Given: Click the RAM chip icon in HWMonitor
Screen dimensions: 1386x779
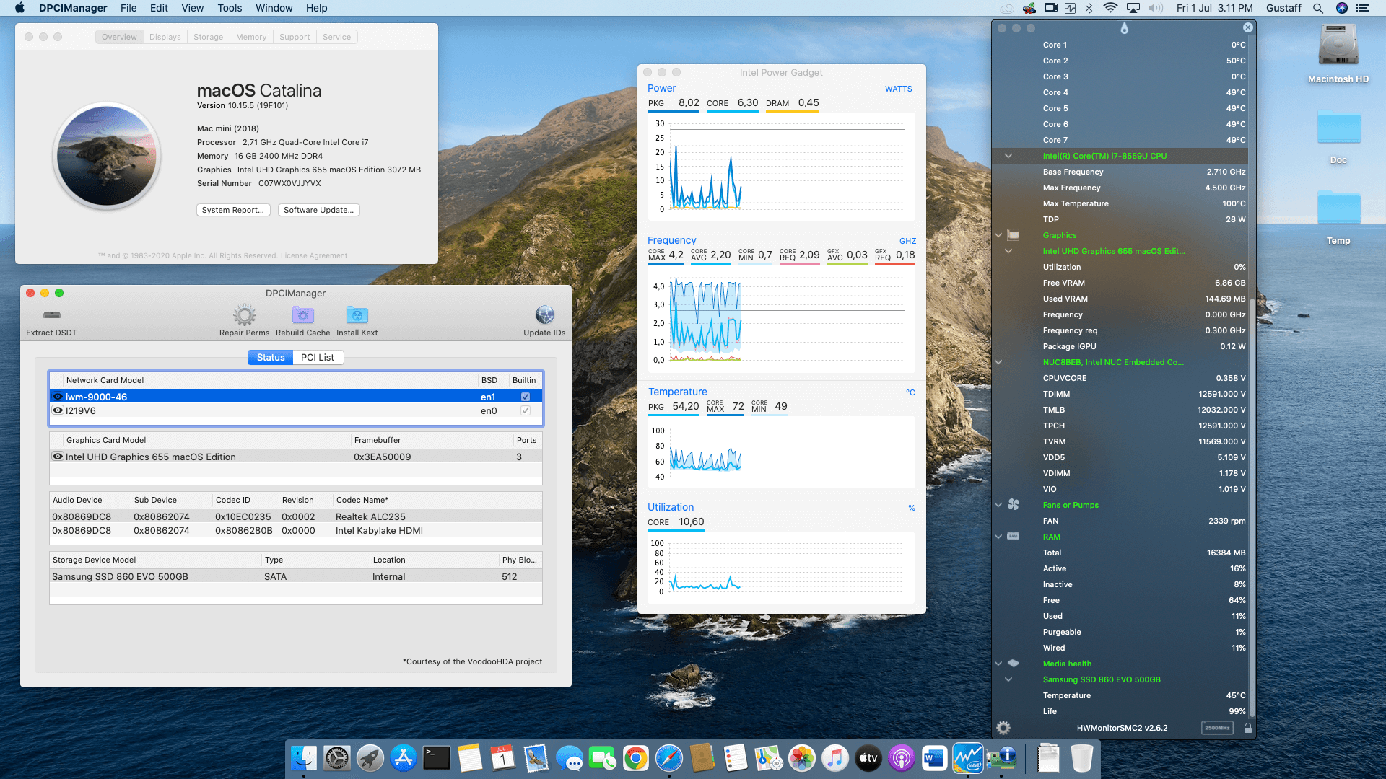Looking at the screenshot, I should coord(1014,537).
